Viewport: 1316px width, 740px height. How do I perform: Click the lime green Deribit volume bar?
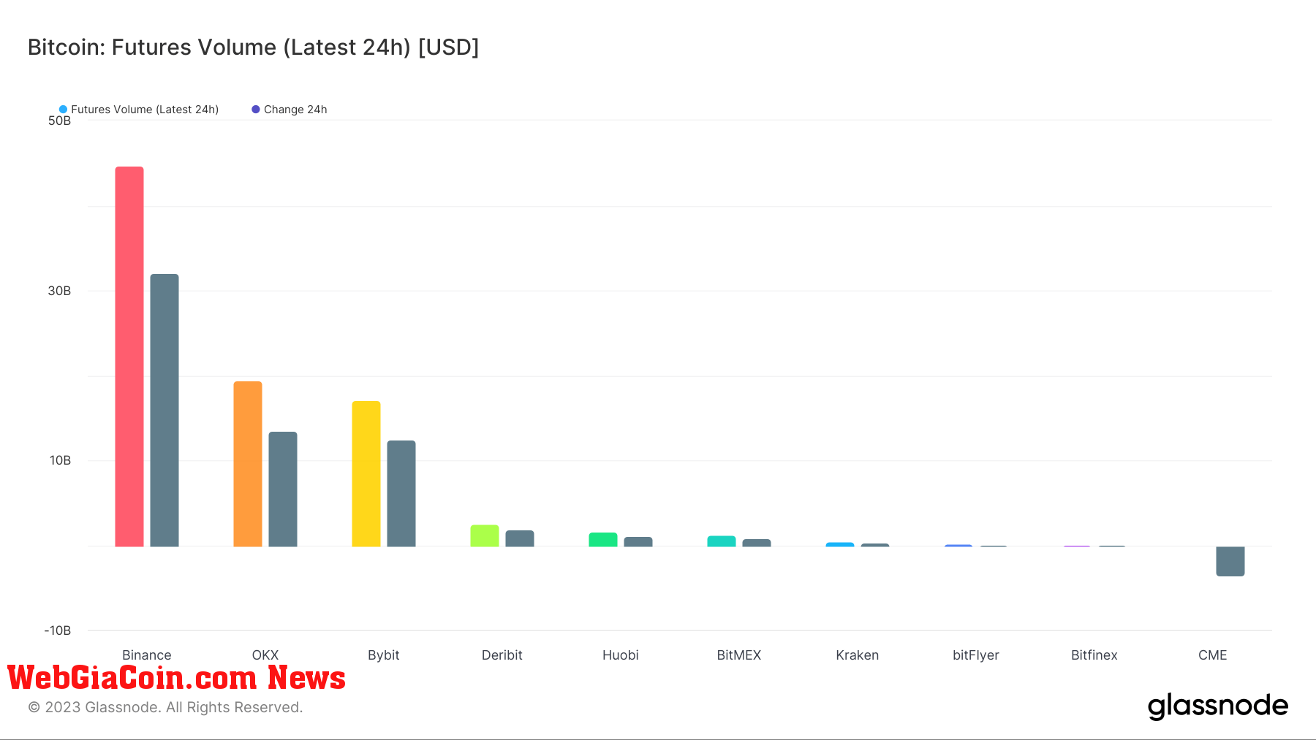[485, 535]
